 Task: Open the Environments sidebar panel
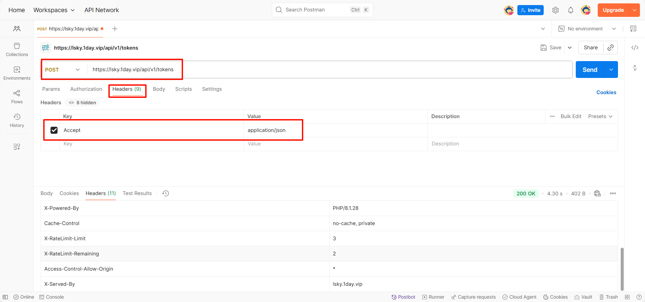pyautogui.click(x=17, y=73)
